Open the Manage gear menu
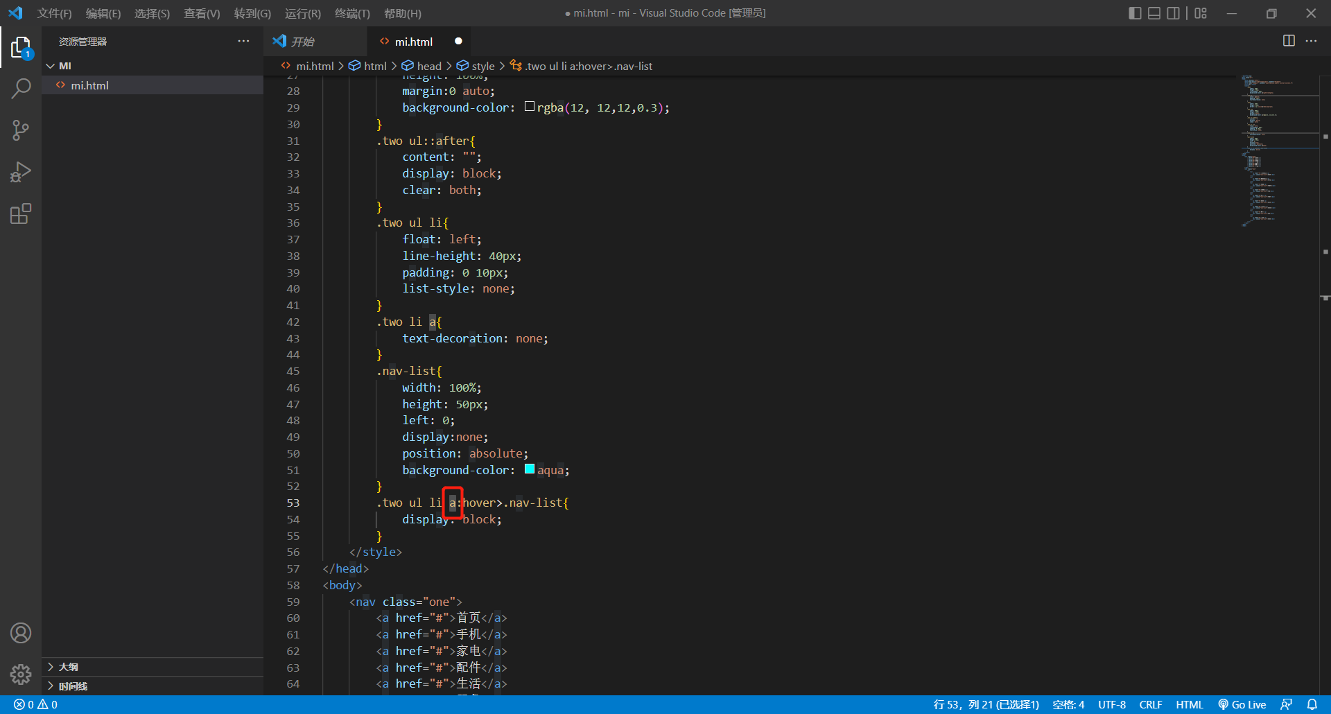 [21, 674]
